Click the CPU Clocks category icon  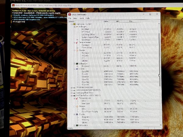(77, 69)
